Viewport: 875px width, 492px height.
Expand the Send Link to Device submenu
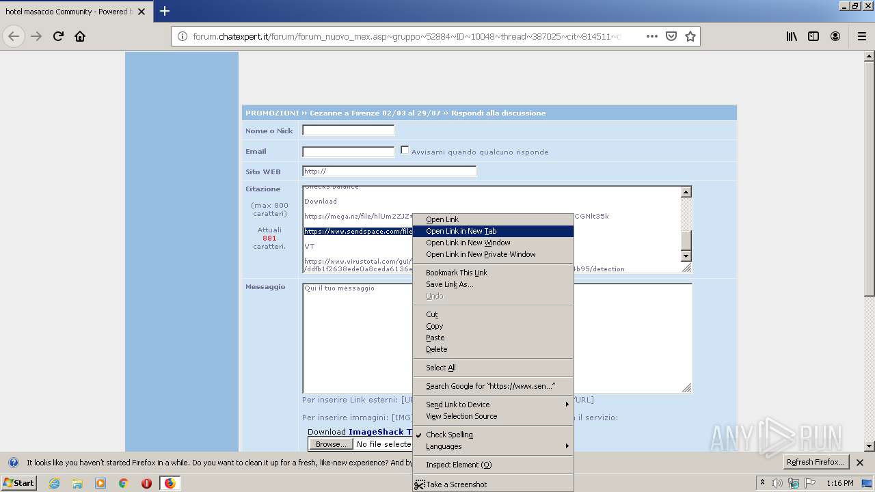click(x=493, y=405)
